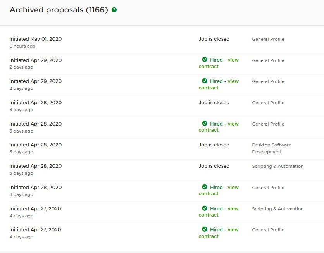Click green check in Apr 27 Scripting & Automation row
This screenshot has height=253, width=324.
(205, 208)
